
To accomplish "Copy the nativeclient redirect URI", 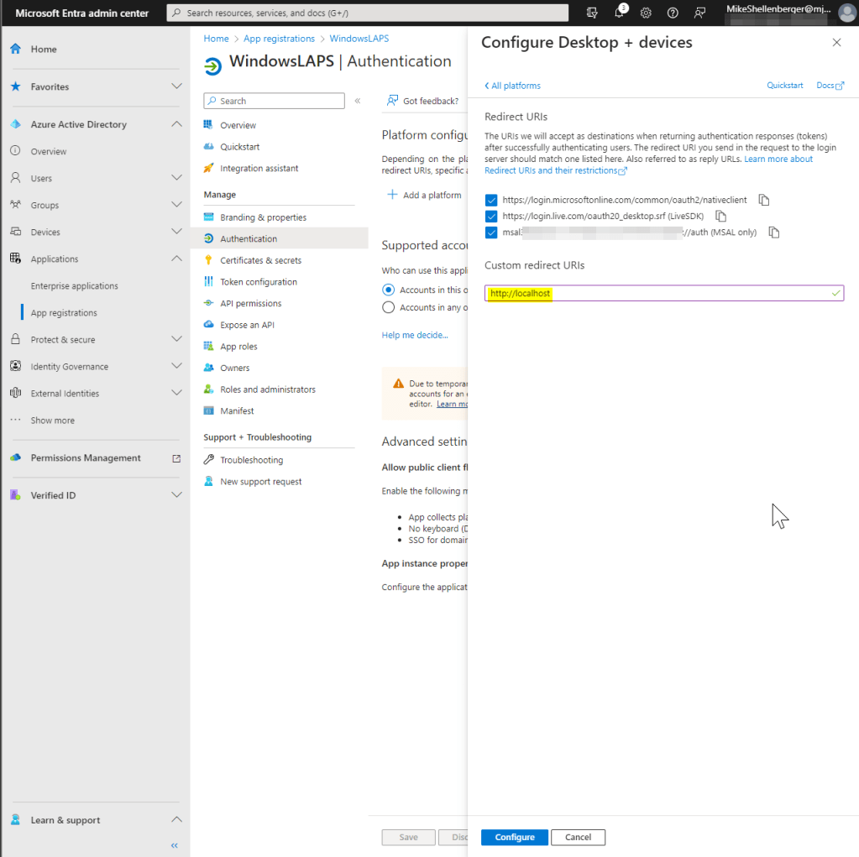I will click(x=764, y=200).
